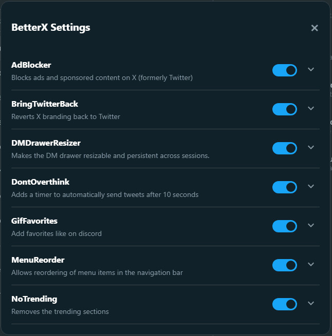Toggle the AdBlocker switch off
332x336 pixels.
tap(285, 70)
